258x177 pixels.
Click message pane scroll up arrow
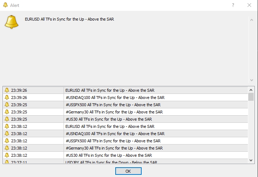(251, 20)
